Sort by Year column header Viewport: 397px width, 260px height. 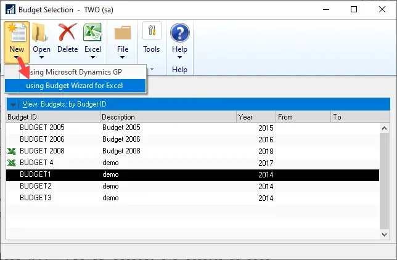coord(256,116)
